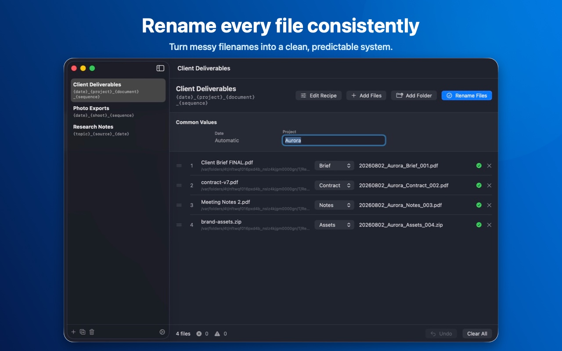The height and width of the screenshot is (351, 562).
Task: Click the warning triangle icon in status bar
Action: point(217,333)
